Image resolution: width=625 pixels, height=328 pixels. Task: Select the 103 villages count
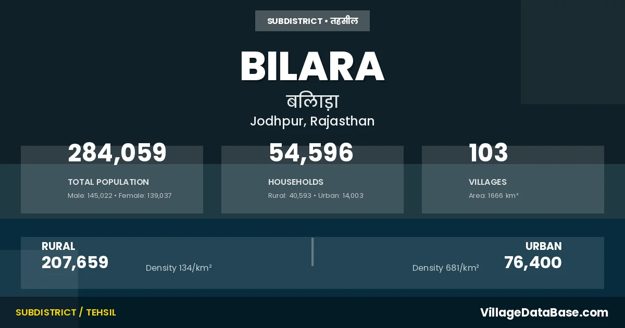click(x=488, y=153)
